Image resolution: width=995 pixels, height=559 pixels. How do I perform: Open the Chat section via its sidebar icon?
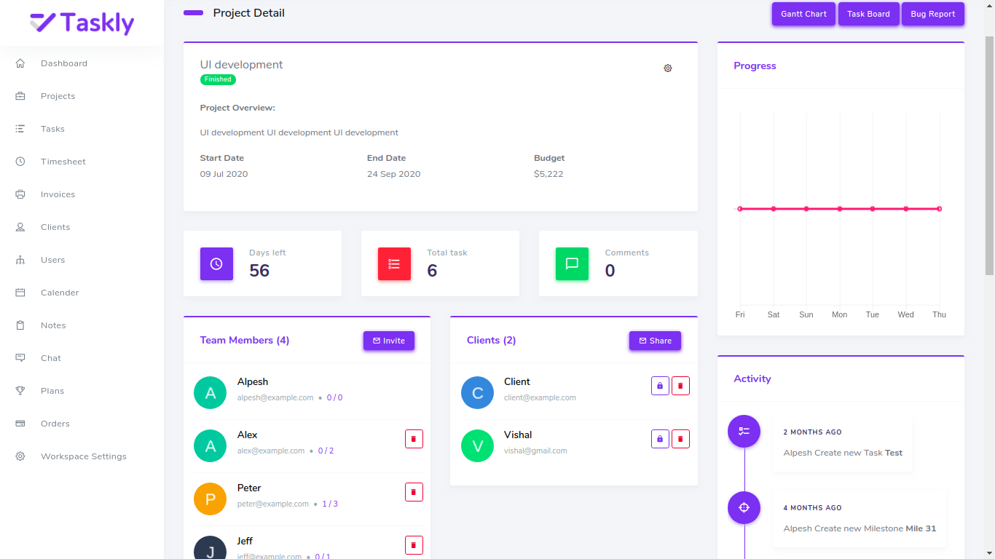coord(20,357)
